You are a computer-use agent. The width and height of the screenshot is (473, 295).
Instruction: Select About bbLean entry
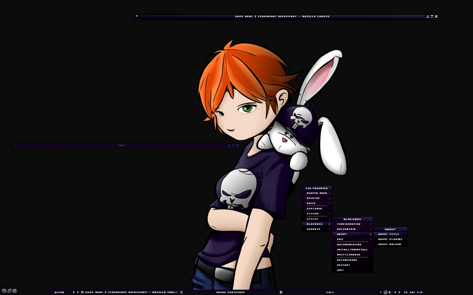click(x=391, y=244)
